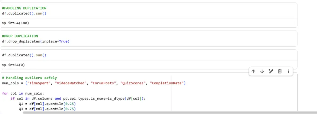Click the "QuizScores" string in list

133,83
